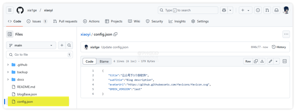This screenshot has height=112, width=296.
Task: Collapse the Files side panel
Action: (x=10, y=34)
